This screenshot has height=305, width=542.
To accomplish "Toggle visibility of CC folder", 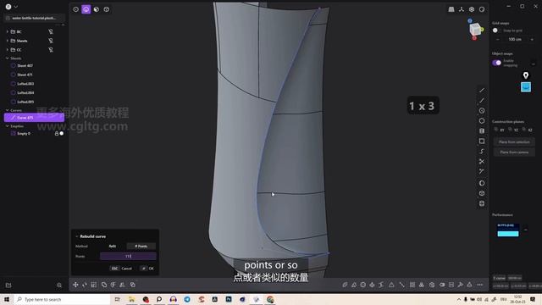I will pyautogui.click(x=51, y=49).
